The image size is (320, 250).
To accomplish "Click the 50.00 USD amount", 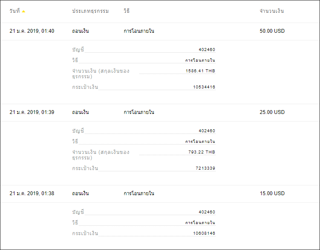I will click(x=272, y=31).
